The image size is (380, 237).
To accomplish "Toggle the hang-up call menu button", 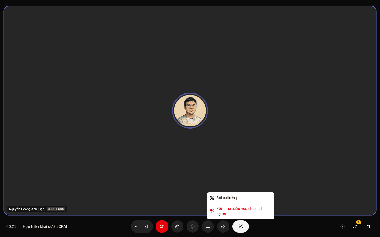I will tap(241, 226).
